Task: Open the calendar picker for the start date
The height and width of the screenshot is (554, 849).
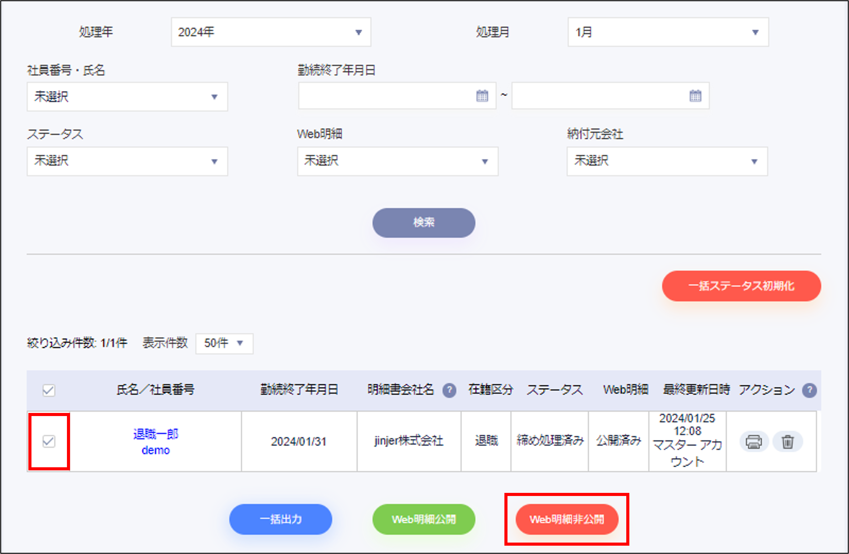Action: click(x=482, y=95)
